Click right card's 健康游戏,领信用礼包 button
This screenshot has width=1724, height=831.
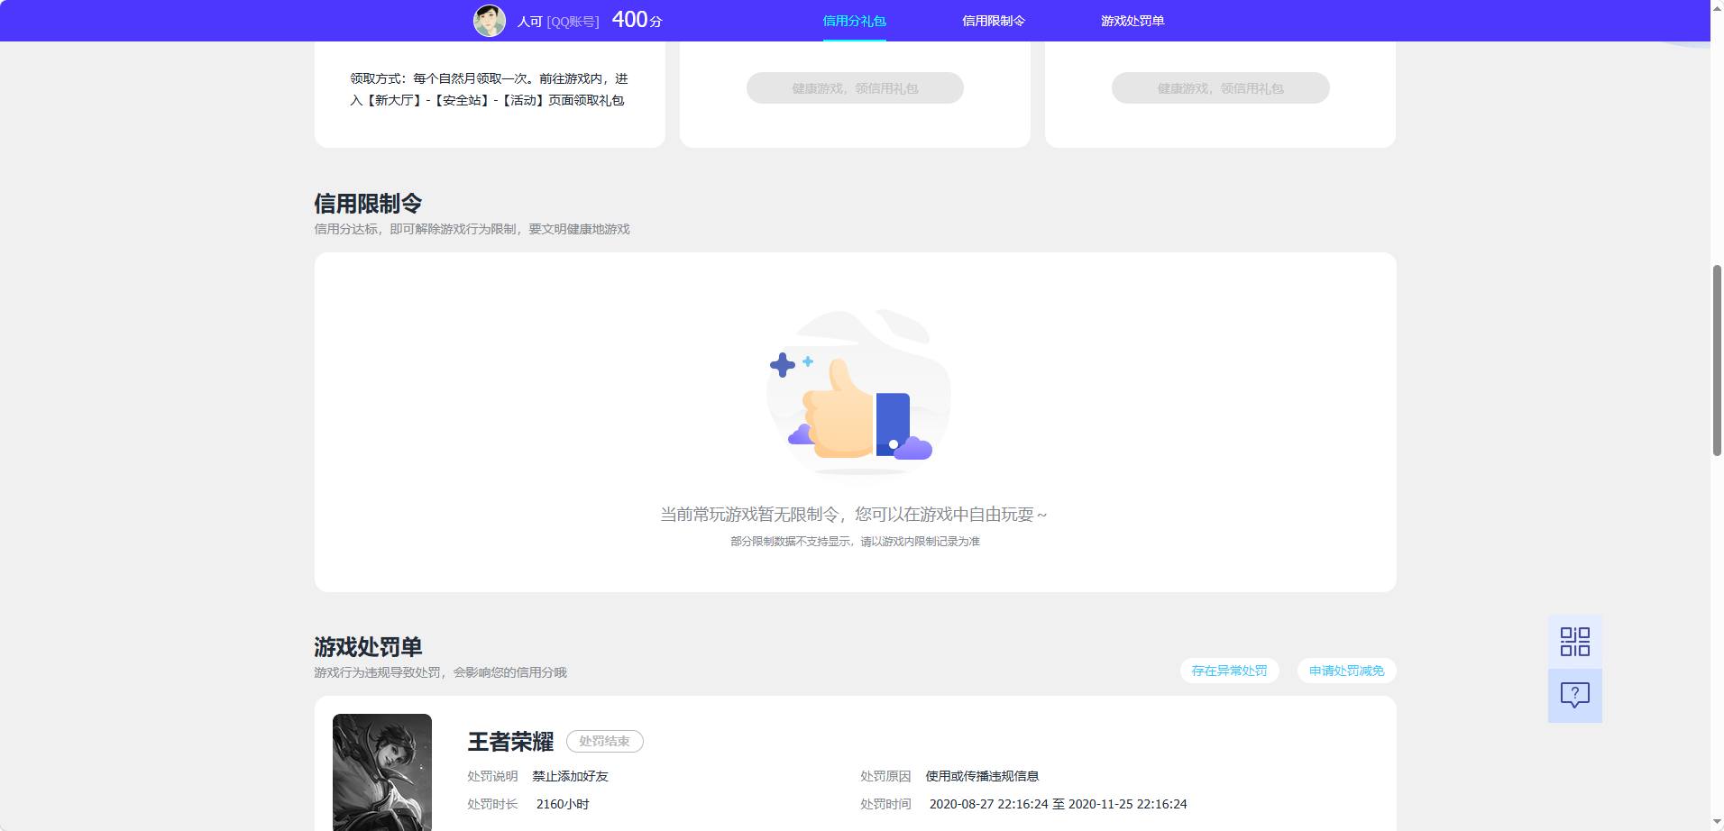click(x=1220, y=88)
